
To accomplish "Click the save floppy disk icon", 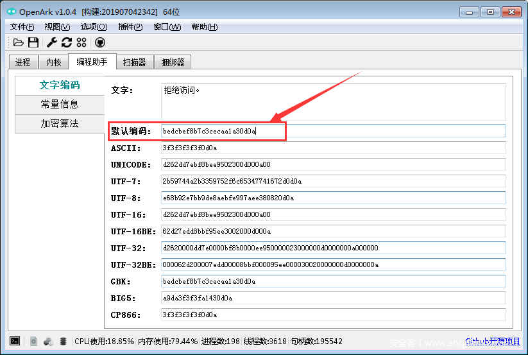I will [33, 42].
